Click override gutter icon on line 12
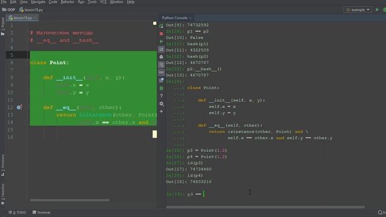Viewport: 386px width, 217px height. click(19, 107)
